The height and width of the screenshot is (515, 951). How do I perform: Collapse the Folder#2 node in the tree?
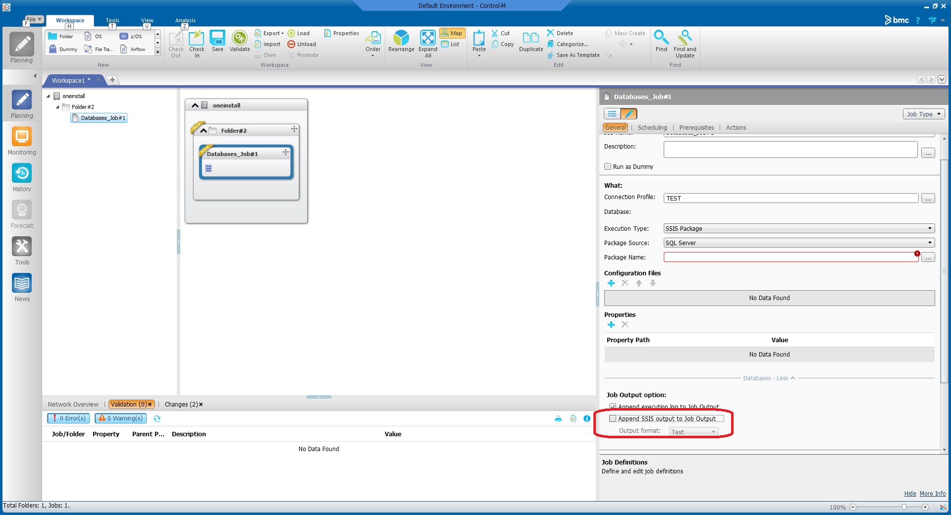57,107
